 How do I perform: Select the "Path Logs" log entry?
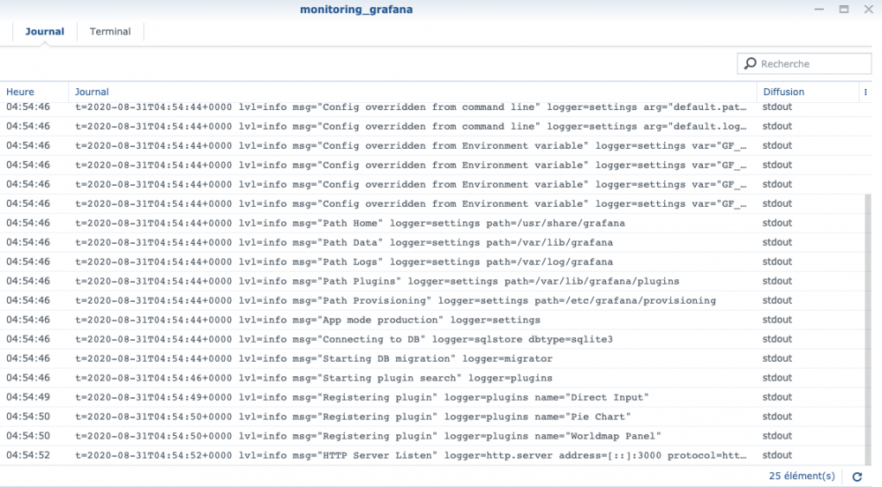432,262
